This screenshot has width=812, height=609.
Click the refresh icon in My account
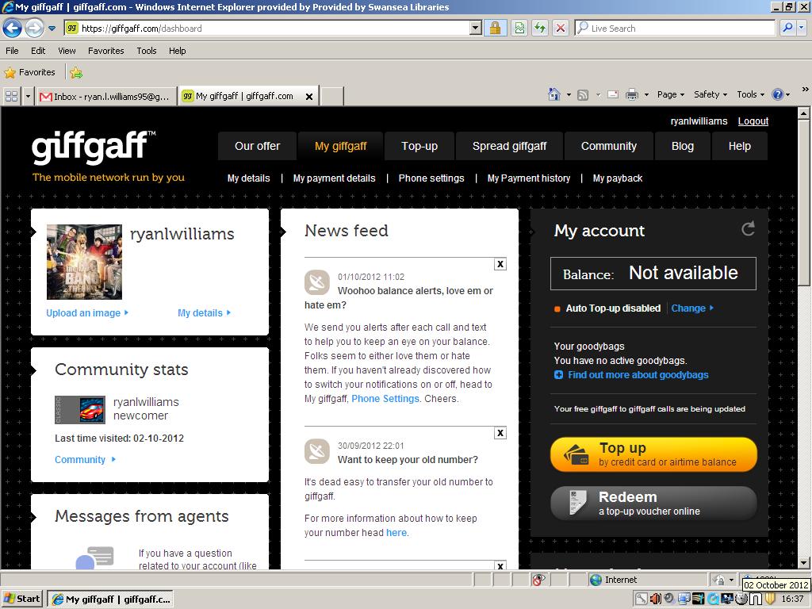pos(748,229)
